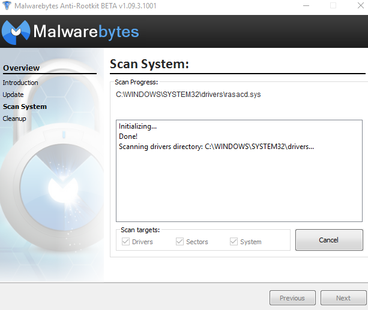
Task: Maximize the Anti-Rootkit window
Action: coord(333,5)
